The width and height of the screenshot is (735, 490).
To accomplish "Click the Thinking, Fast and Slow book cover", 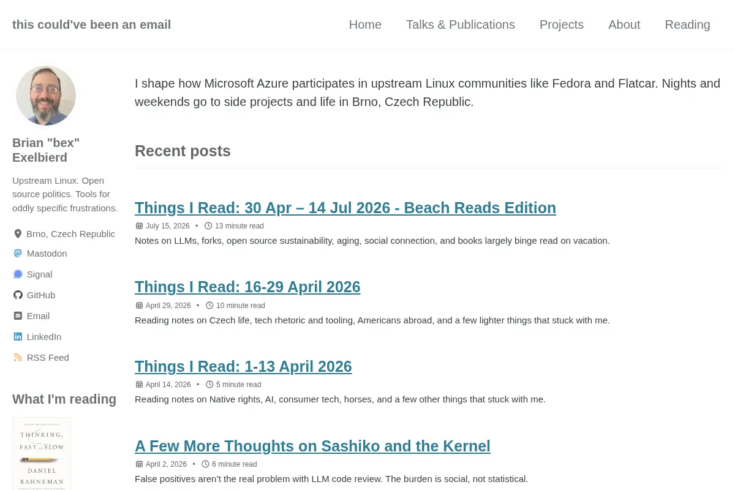I will [x=42, y=454].
